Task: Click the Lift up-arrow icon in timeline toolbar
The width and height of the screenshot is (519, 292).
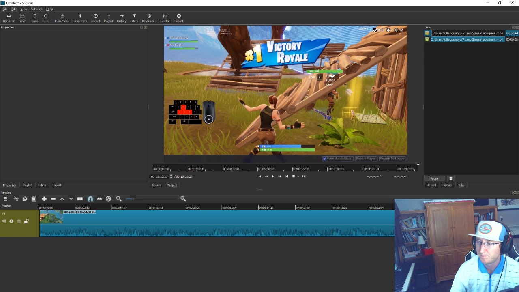Action: tap(62, 199)
